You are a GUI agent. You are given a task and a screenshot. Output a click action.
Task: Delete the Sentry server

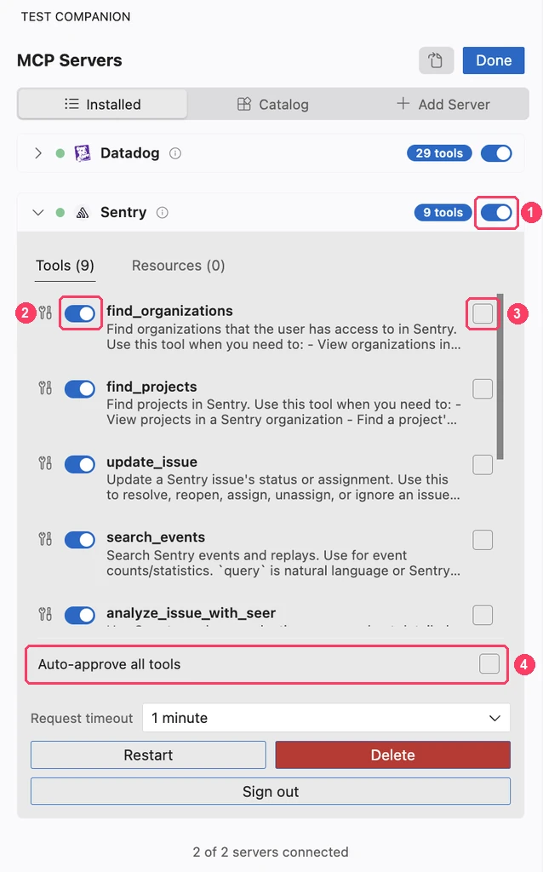click(x=393, y=754)
